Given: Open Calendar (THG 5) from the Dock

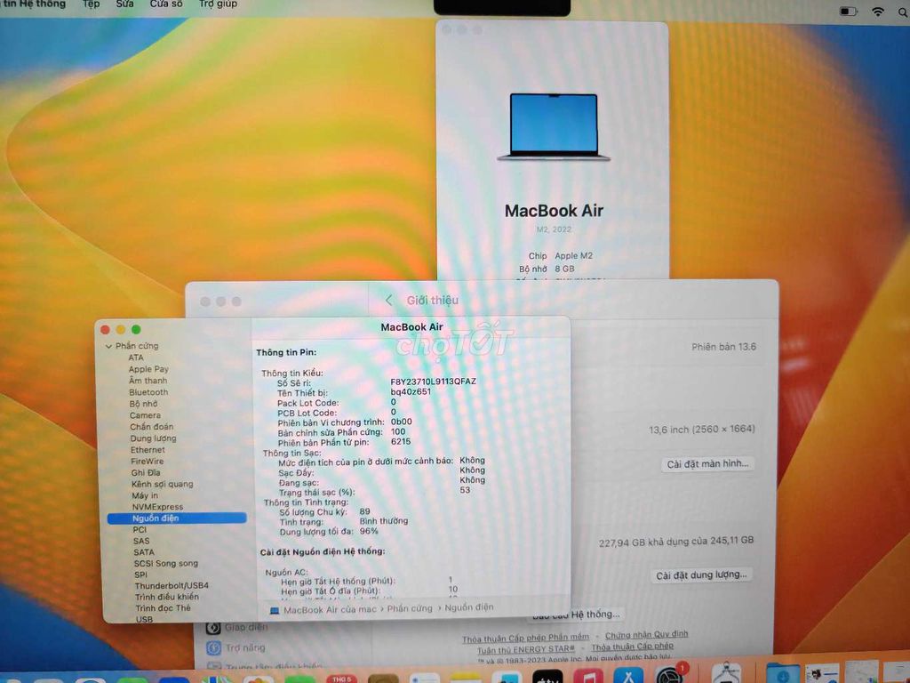Looking at the screenshot, I should pos(342,679).
